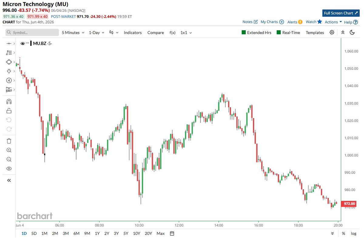Delete drawings with the trash icon
364x238 pixels.
click(9, 141)
